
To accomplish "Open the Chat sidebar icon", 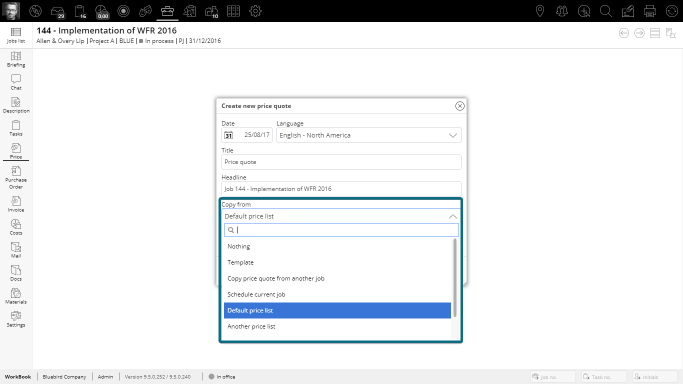I will (x=16, y=82).
